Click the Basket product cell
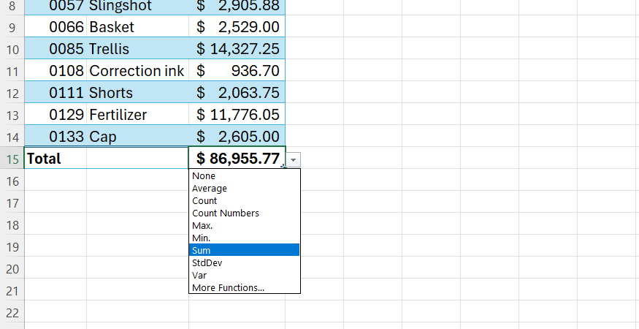Viewport: 639px width, 329px height. (x=138, y=26)
